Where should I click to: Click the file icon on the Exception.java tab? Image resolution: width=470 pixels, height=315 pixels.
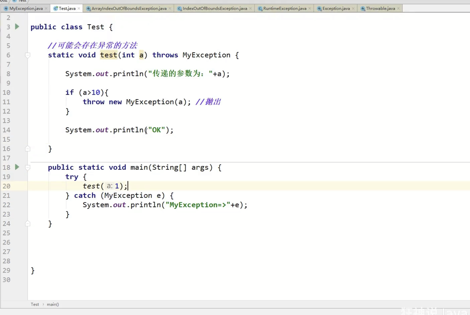[x=319, y=9]
